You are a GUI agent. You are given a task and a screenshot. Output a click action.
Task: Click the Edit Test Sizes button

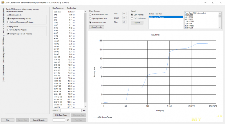[61, 115]
